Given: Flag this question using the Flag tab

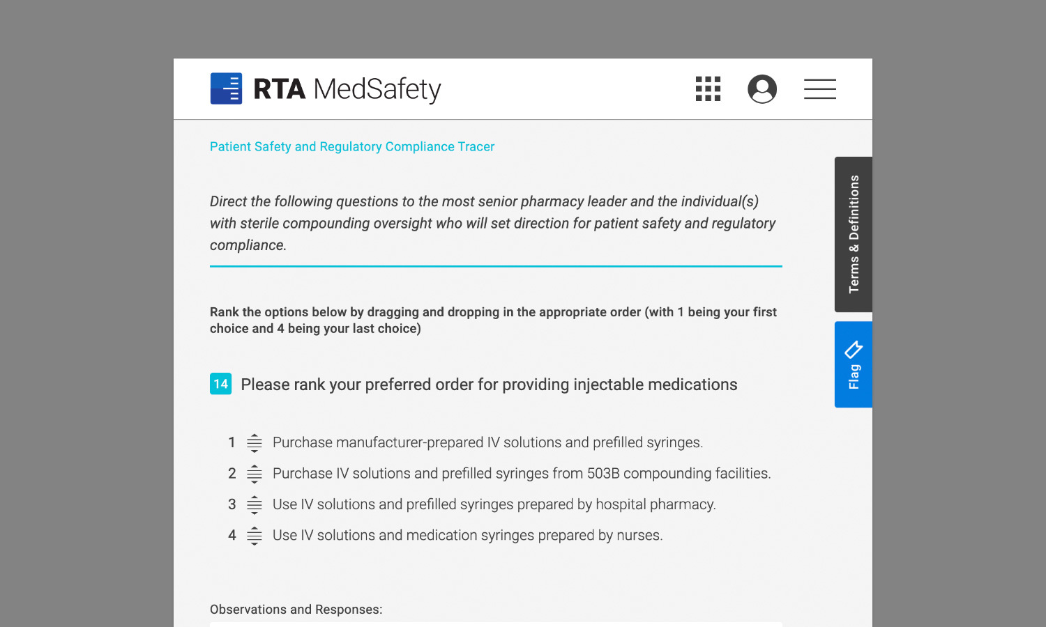Looking at the screenshot, I should [854, 364].
